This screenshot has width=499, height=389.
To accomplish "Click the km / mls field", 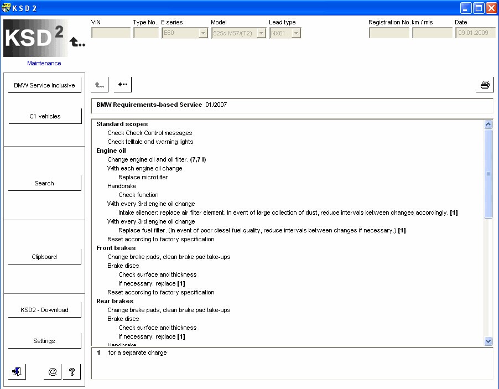I will click(x=432, y=33).
